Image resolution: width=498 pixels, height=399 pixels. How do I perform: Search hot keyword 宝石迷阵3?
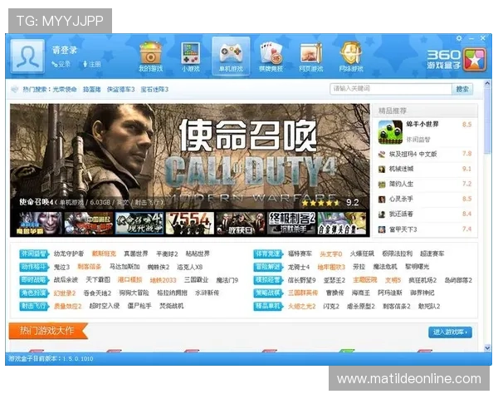(x=154, y=90)
